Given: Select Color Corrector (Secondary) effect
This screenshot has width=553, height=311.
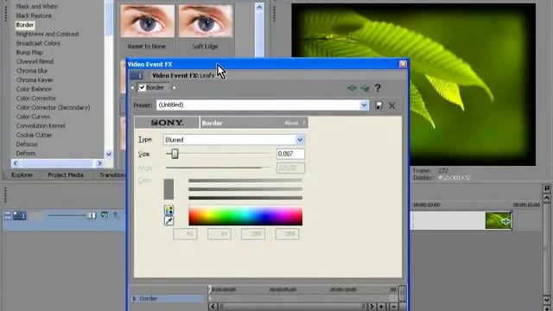Looking at the screenshot, I should click(53, 107).
